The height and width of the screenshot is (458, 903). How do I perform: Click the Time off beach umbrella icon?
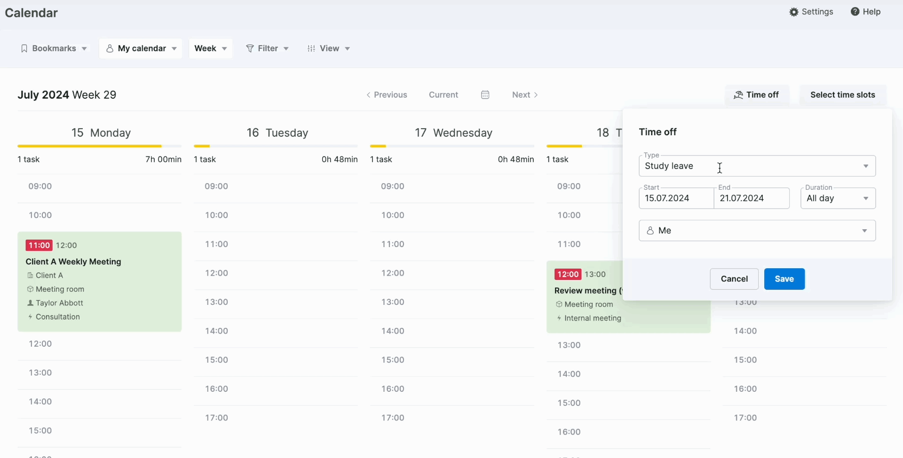738,95
